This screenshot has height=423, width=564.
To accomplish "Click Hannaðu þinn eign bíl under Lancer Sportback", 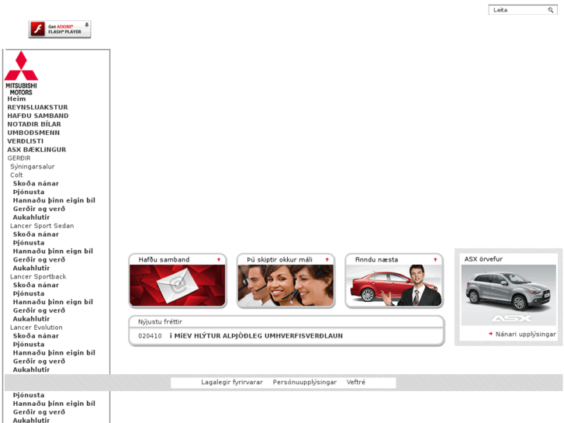I will [53, 302].
